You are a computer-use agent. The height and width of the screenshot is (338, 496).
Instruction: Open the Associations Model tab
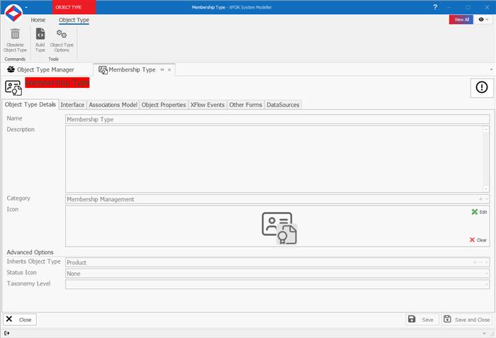pos(113,105)
